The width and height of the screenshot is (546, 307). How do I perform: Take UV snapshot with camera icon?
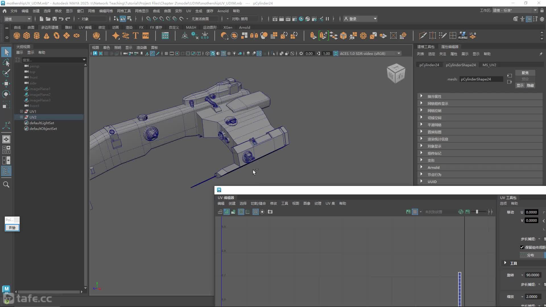click(x=270, y=212)
